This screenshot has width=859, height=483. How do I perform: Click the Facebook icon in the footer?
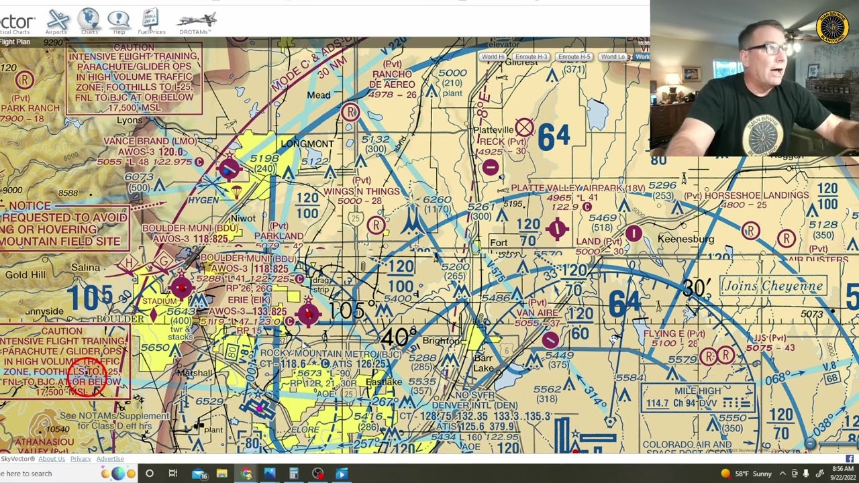[850, 459]
